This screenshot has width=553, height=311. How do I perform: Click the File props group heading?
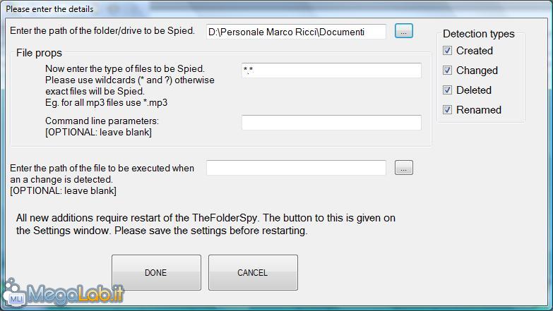click(39, 53)
